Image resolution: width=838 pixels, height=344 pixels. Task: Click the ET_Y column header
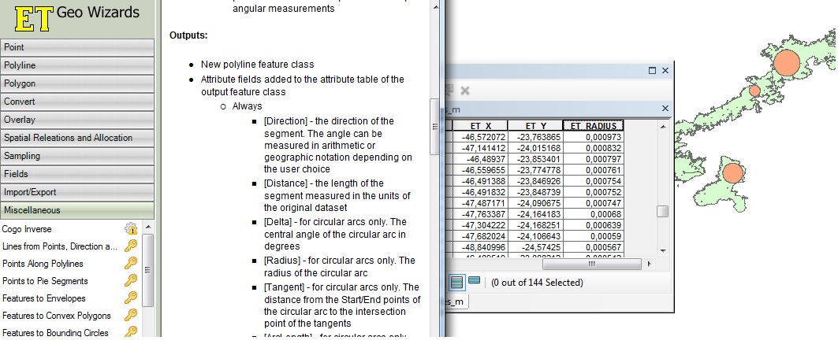coord(535,126)
